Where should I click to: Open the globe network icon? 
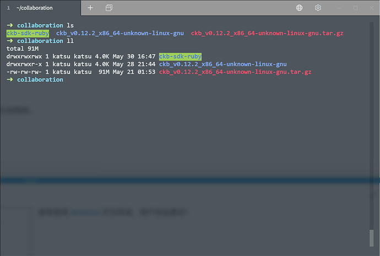point(299,8)
